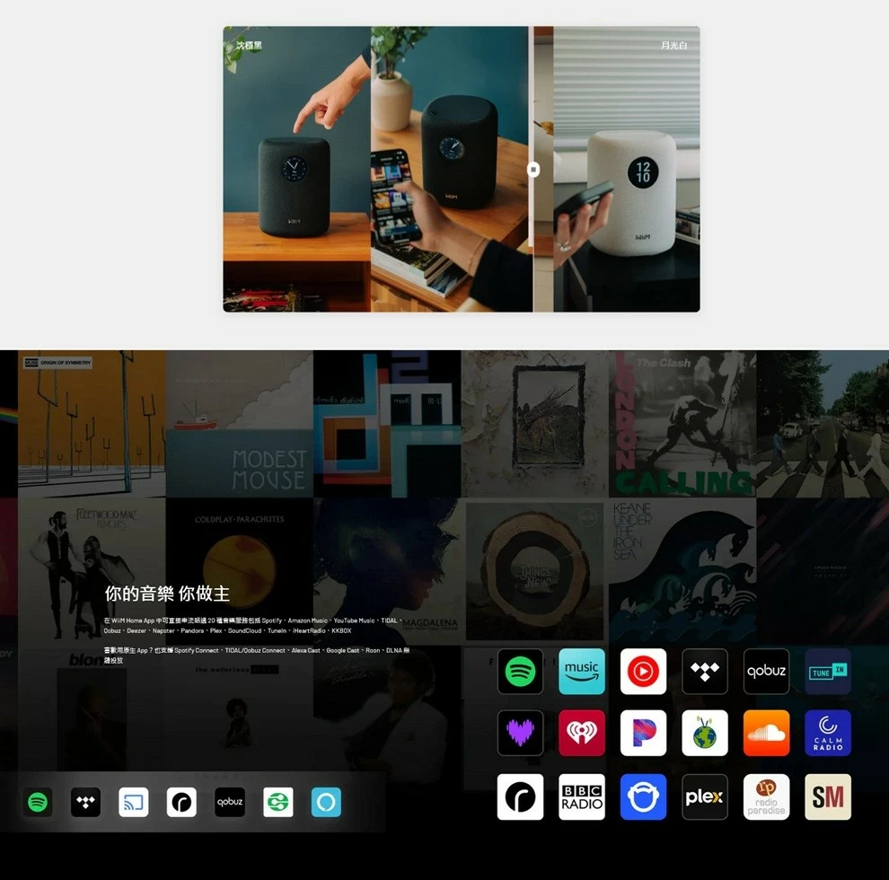Grab the black/white color comparison slider handle
The image size is (889, 880).
(533, 169)
